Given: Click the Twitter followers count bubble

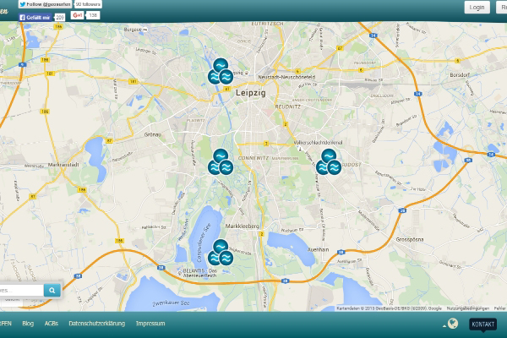Looking at the screenshot, I should [88, 4].
